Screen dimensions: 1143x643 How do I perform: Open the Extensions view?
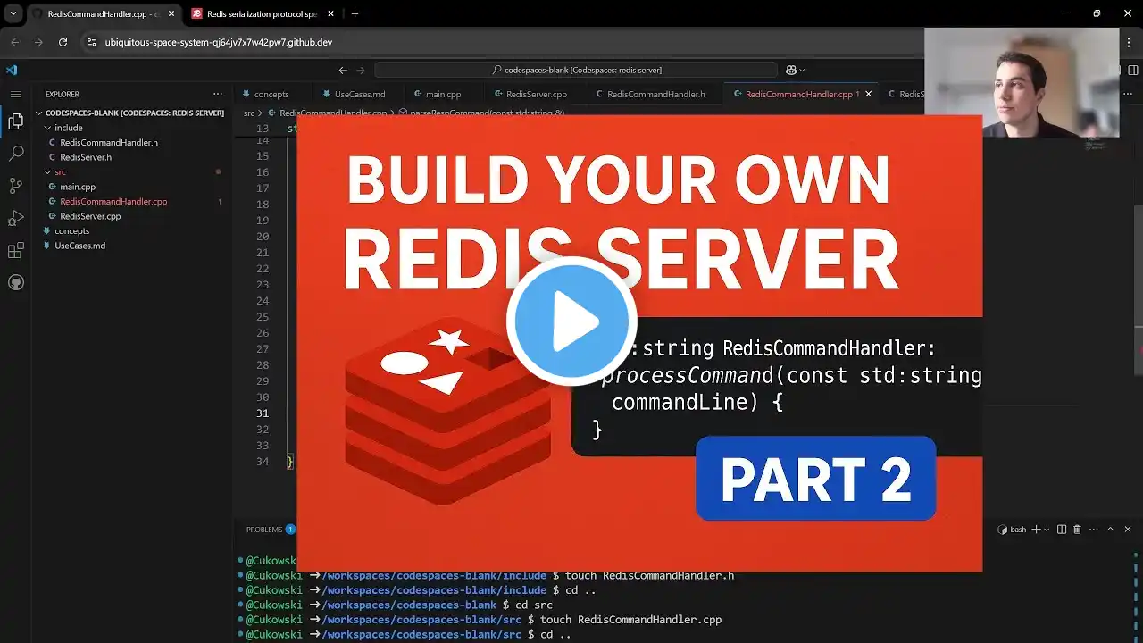tap(15, 250)
